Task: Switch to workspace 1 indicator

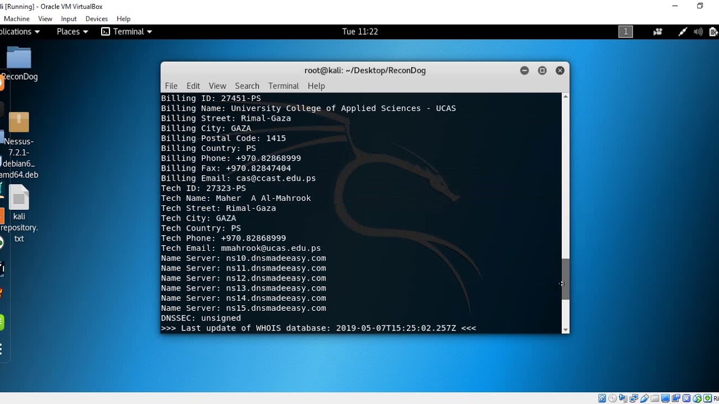Action: coord(625,32)
